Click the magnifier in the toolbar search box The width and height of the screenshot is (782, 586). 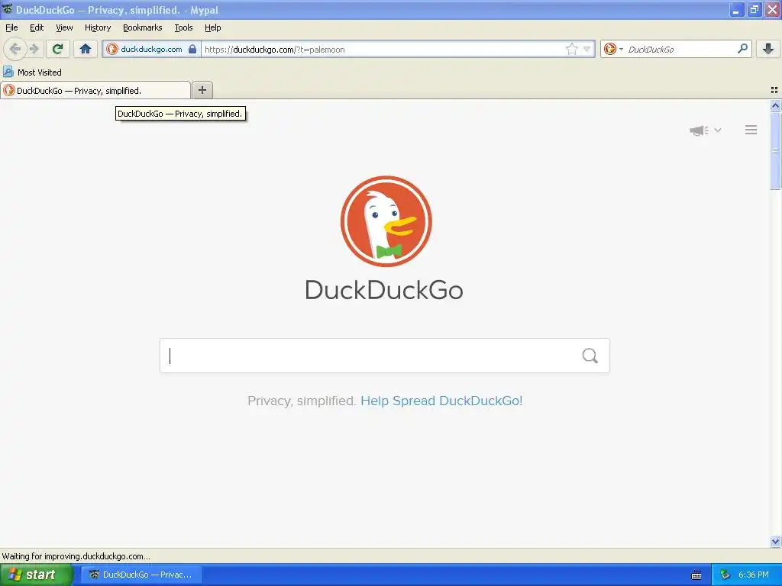(x=742, y=48)
